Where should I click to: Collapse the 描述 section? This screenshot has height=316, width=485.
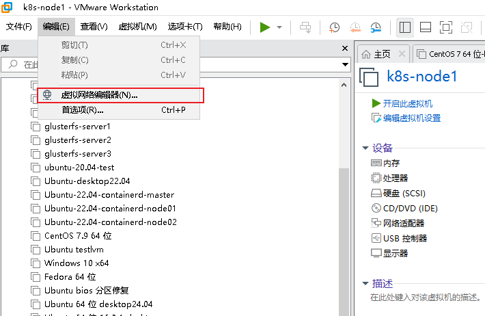(x=365, y=283)
